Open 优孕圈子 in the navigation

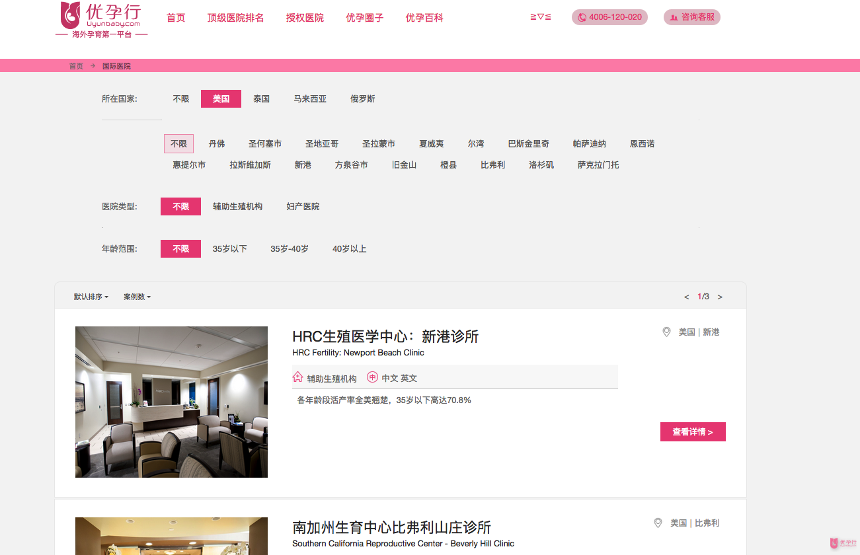tap(364, 18)
